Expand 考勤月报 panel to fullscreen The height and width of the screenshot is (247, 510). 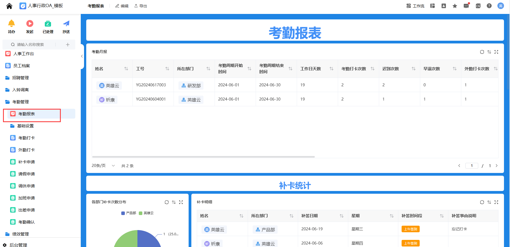click(497, 52)
